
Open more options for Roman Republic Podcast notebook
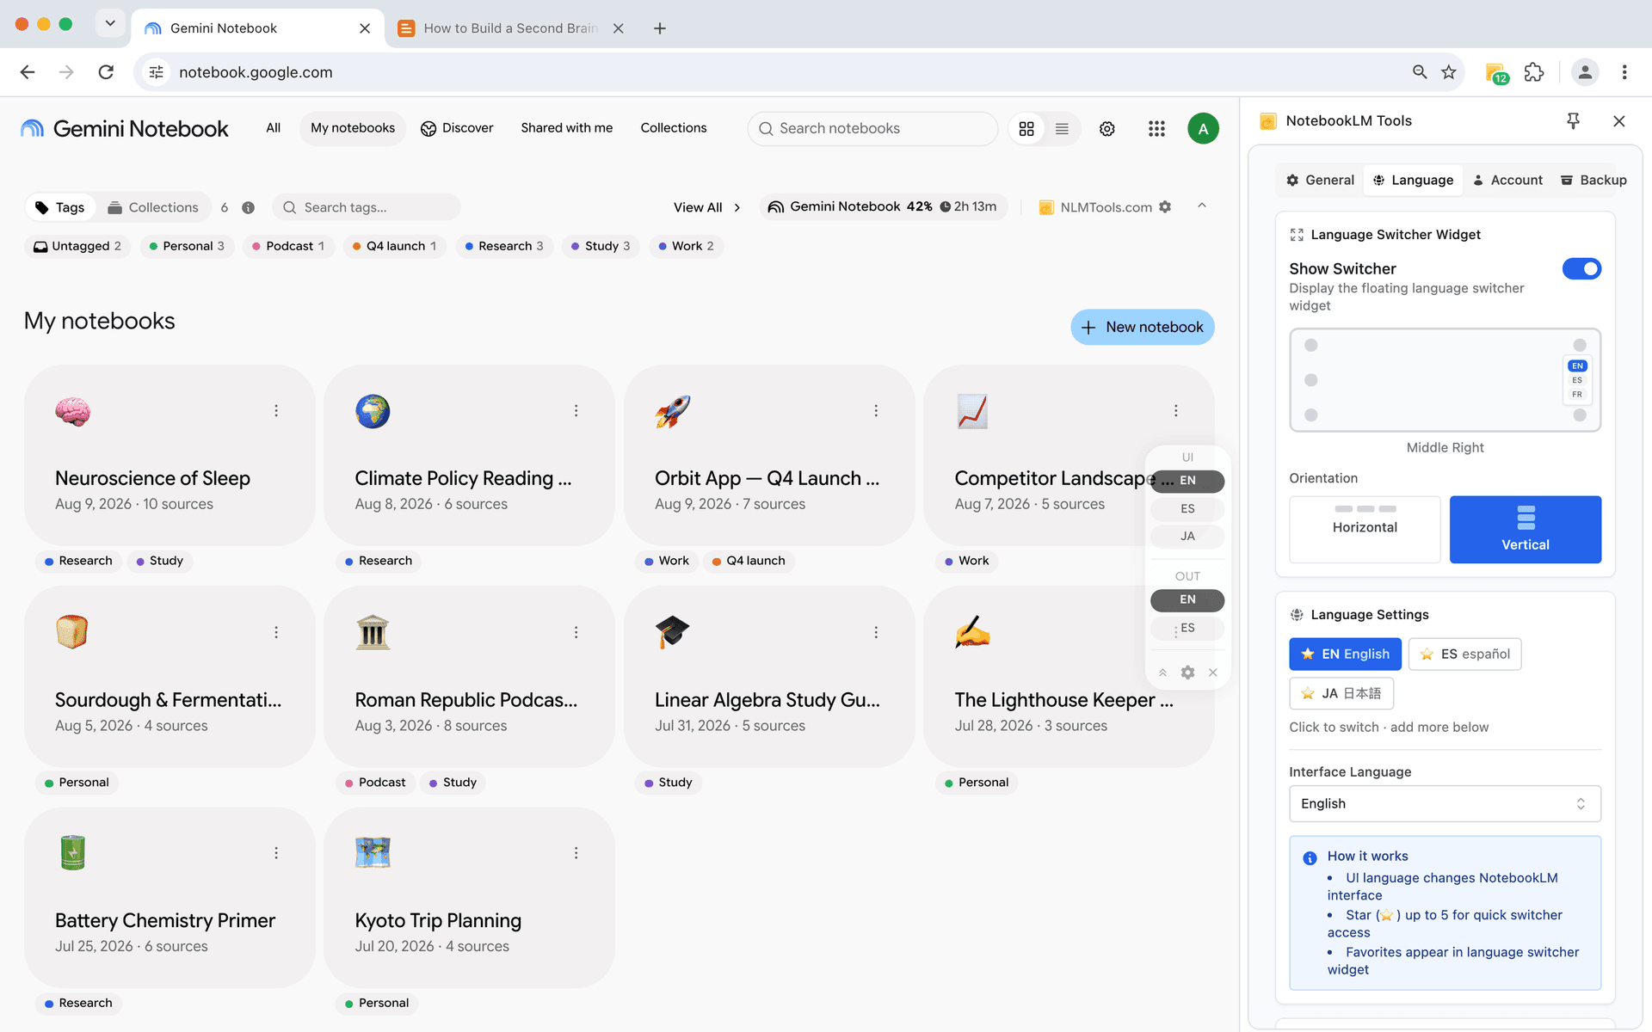pyautogui.click(x=576, y=632)
